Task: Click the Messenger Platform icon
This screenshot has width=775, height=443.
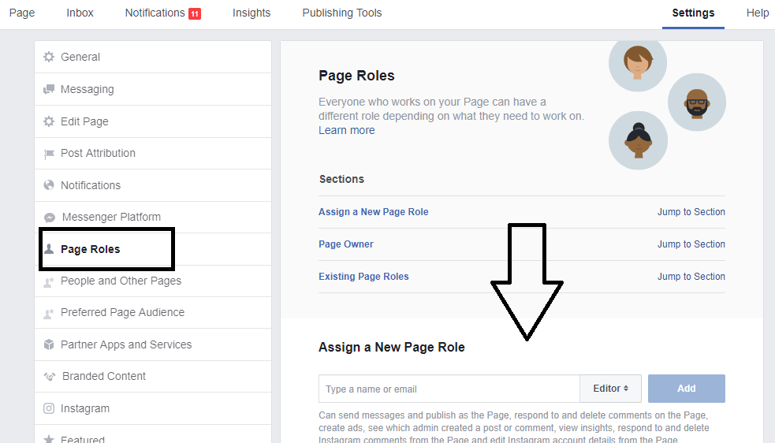Action: [49, 218]
